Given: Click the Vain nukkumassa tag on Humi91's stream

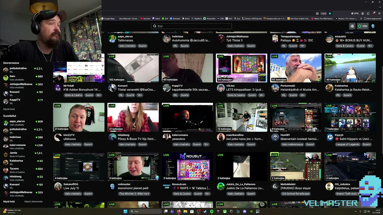Looking at the screenshot, I should 293,144.
